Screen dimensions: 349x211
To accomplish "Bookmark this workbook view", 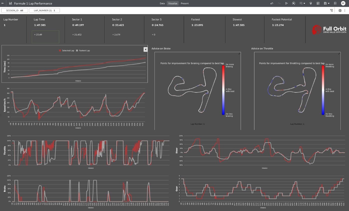I will pos(335,3).
